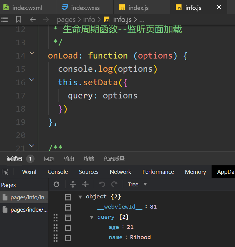Go back with the left arrow
Image resolution: width=235 pixels, height=247 pixels.
[33, 20]
